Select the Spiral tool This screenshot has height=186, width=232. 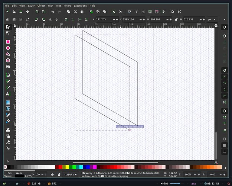click(x=8, y=67)
